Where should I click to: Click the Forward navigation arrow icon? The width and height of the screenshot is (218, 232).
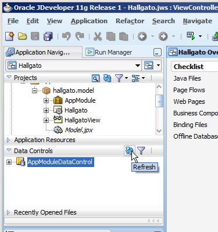pos(163,36)
